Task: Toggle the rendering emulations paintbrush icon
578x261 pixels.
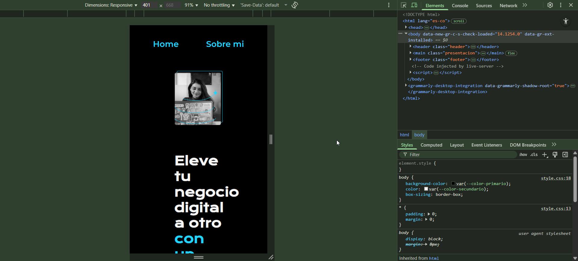Action: [555, 154]
